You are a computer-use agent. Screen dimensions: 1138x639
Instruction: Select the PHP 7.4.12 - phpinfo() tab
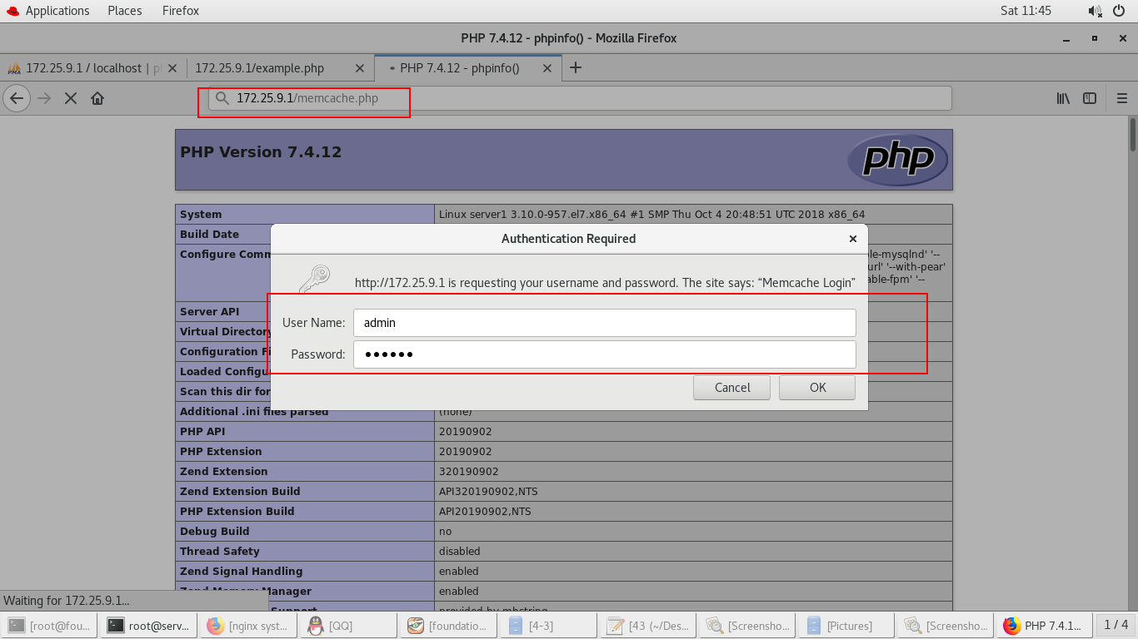click(x=468, y=68)
